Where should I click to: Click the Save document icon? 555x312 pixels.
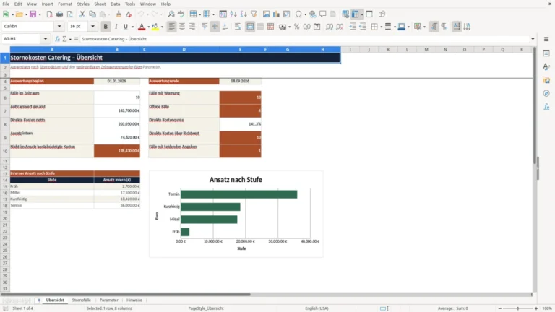(x=33, y=14)
